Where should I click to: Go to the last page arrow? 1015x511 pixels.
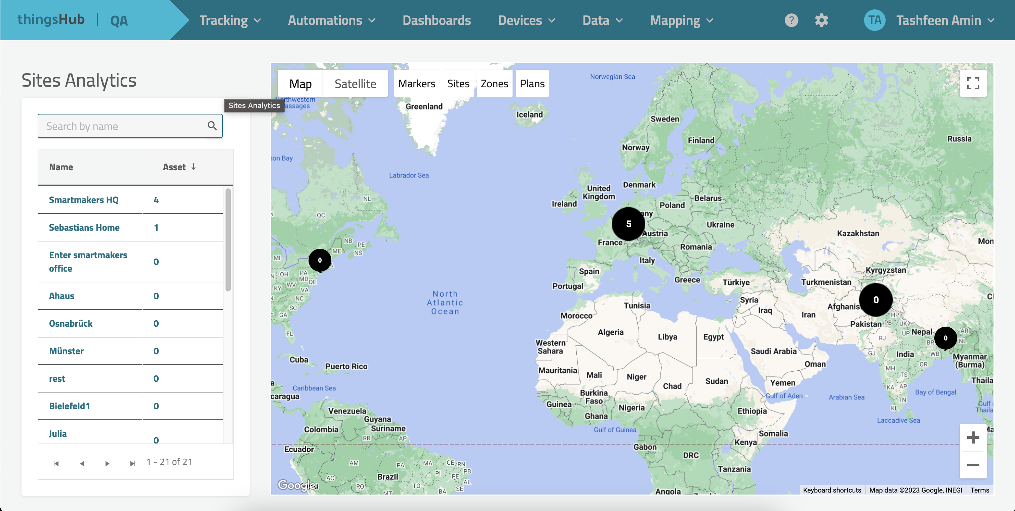pyautogui.click(x=133, y=463)
